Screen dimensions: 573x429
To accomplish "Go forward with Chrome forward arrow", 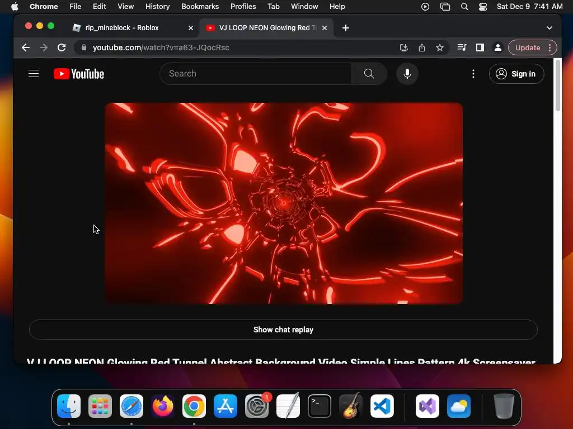I will pos(44,47).
